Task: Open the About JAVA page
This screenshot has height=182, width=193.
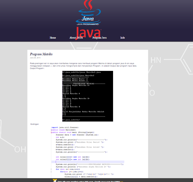Action: (76, 38)
